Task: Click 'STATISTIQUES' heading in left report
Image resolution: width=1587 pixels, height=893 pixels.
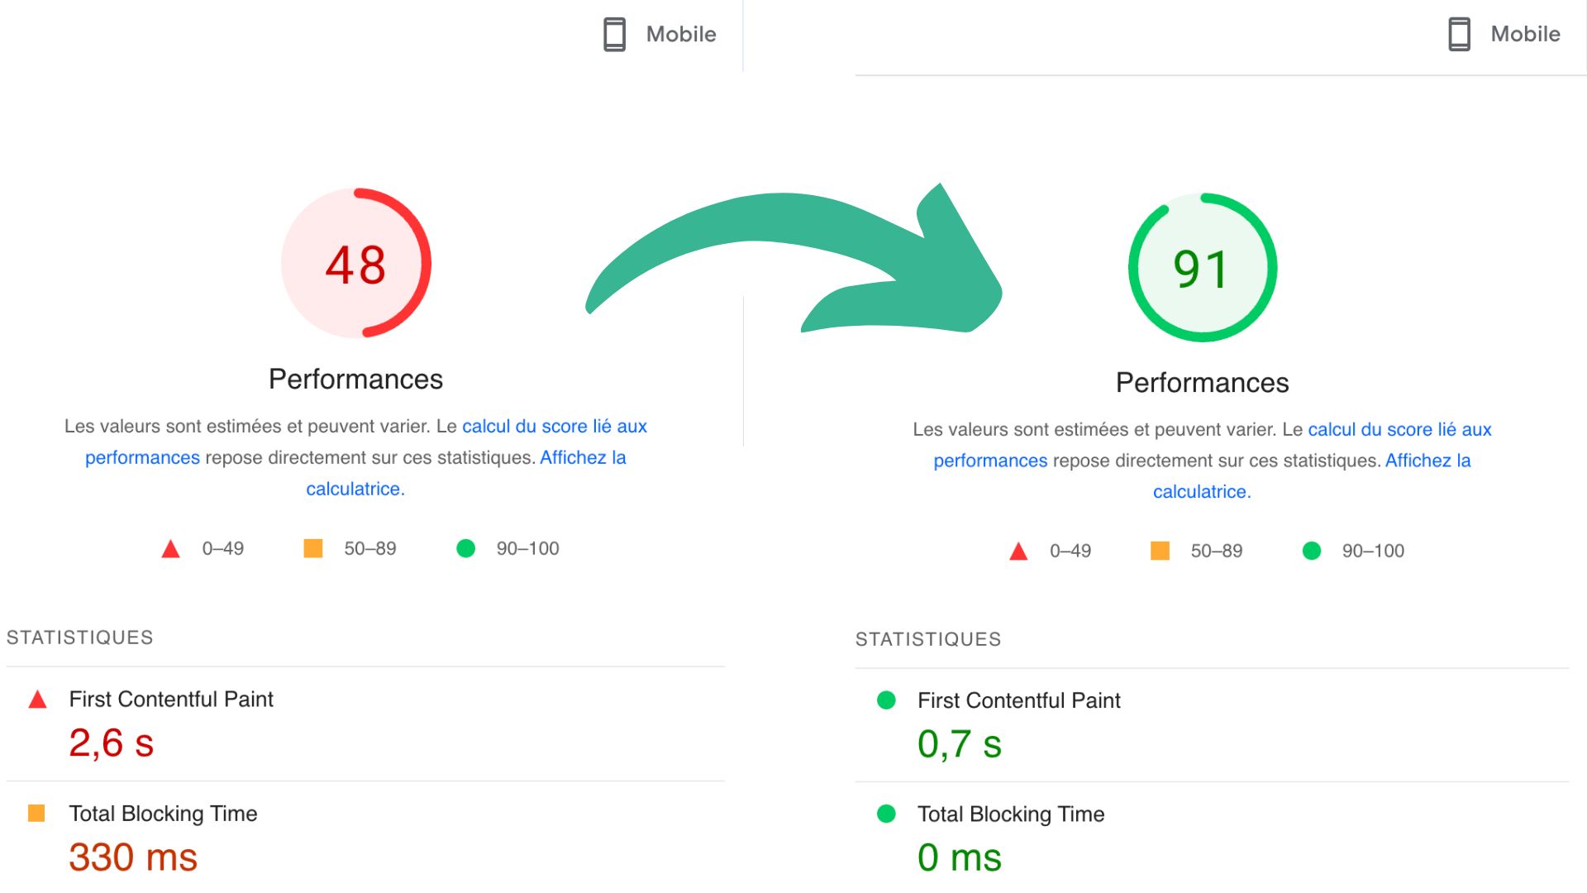Action: click(x=80, y=638)
